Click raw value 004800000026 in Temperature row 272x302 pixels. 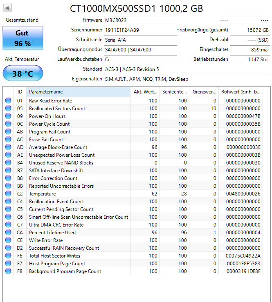click(x=243, y=194)
